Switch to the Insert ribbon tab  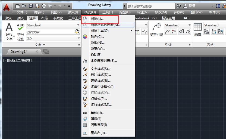(x=20, y=18)
